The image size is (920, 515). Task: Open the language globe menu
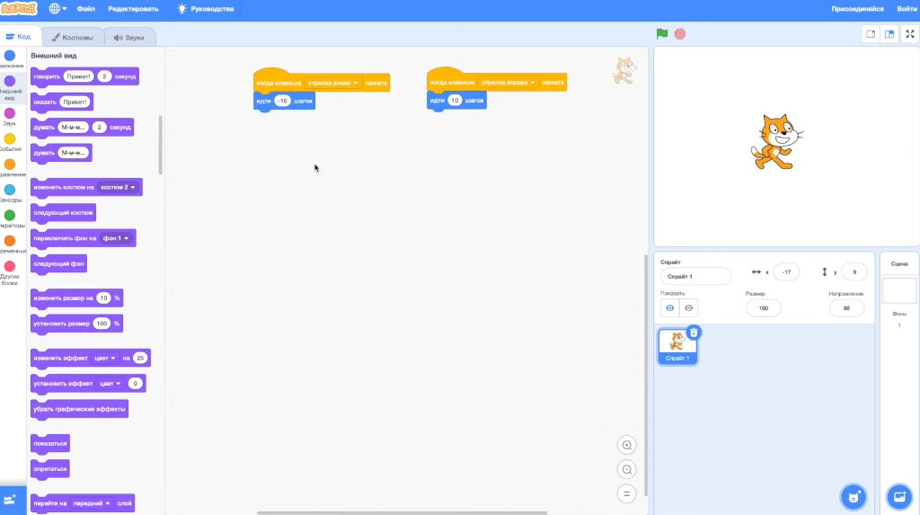click(57, 9)
